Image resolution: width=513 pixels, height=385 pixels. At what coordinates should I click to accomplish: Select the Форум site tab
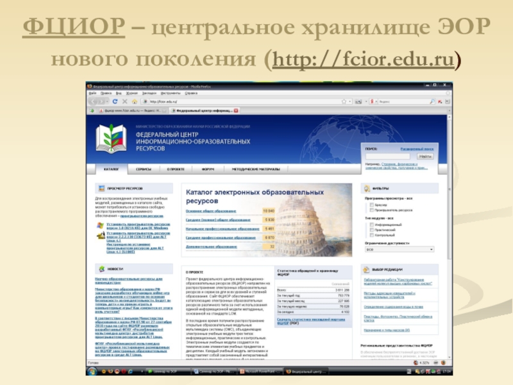208,169
